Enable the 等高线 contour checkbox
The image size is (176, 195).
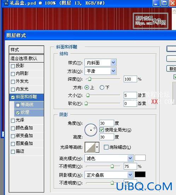pyautogui.click(x=18, y=105)
